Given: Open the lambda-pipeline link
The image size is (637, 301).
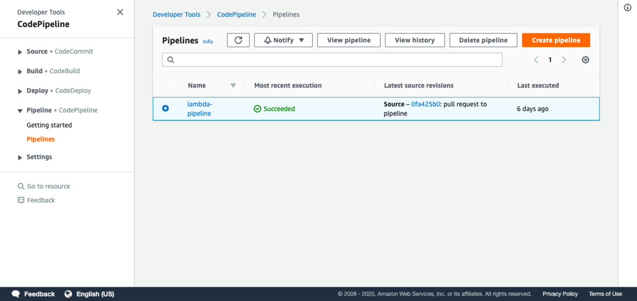Looking at the screenshot, I should click(200, 109).
